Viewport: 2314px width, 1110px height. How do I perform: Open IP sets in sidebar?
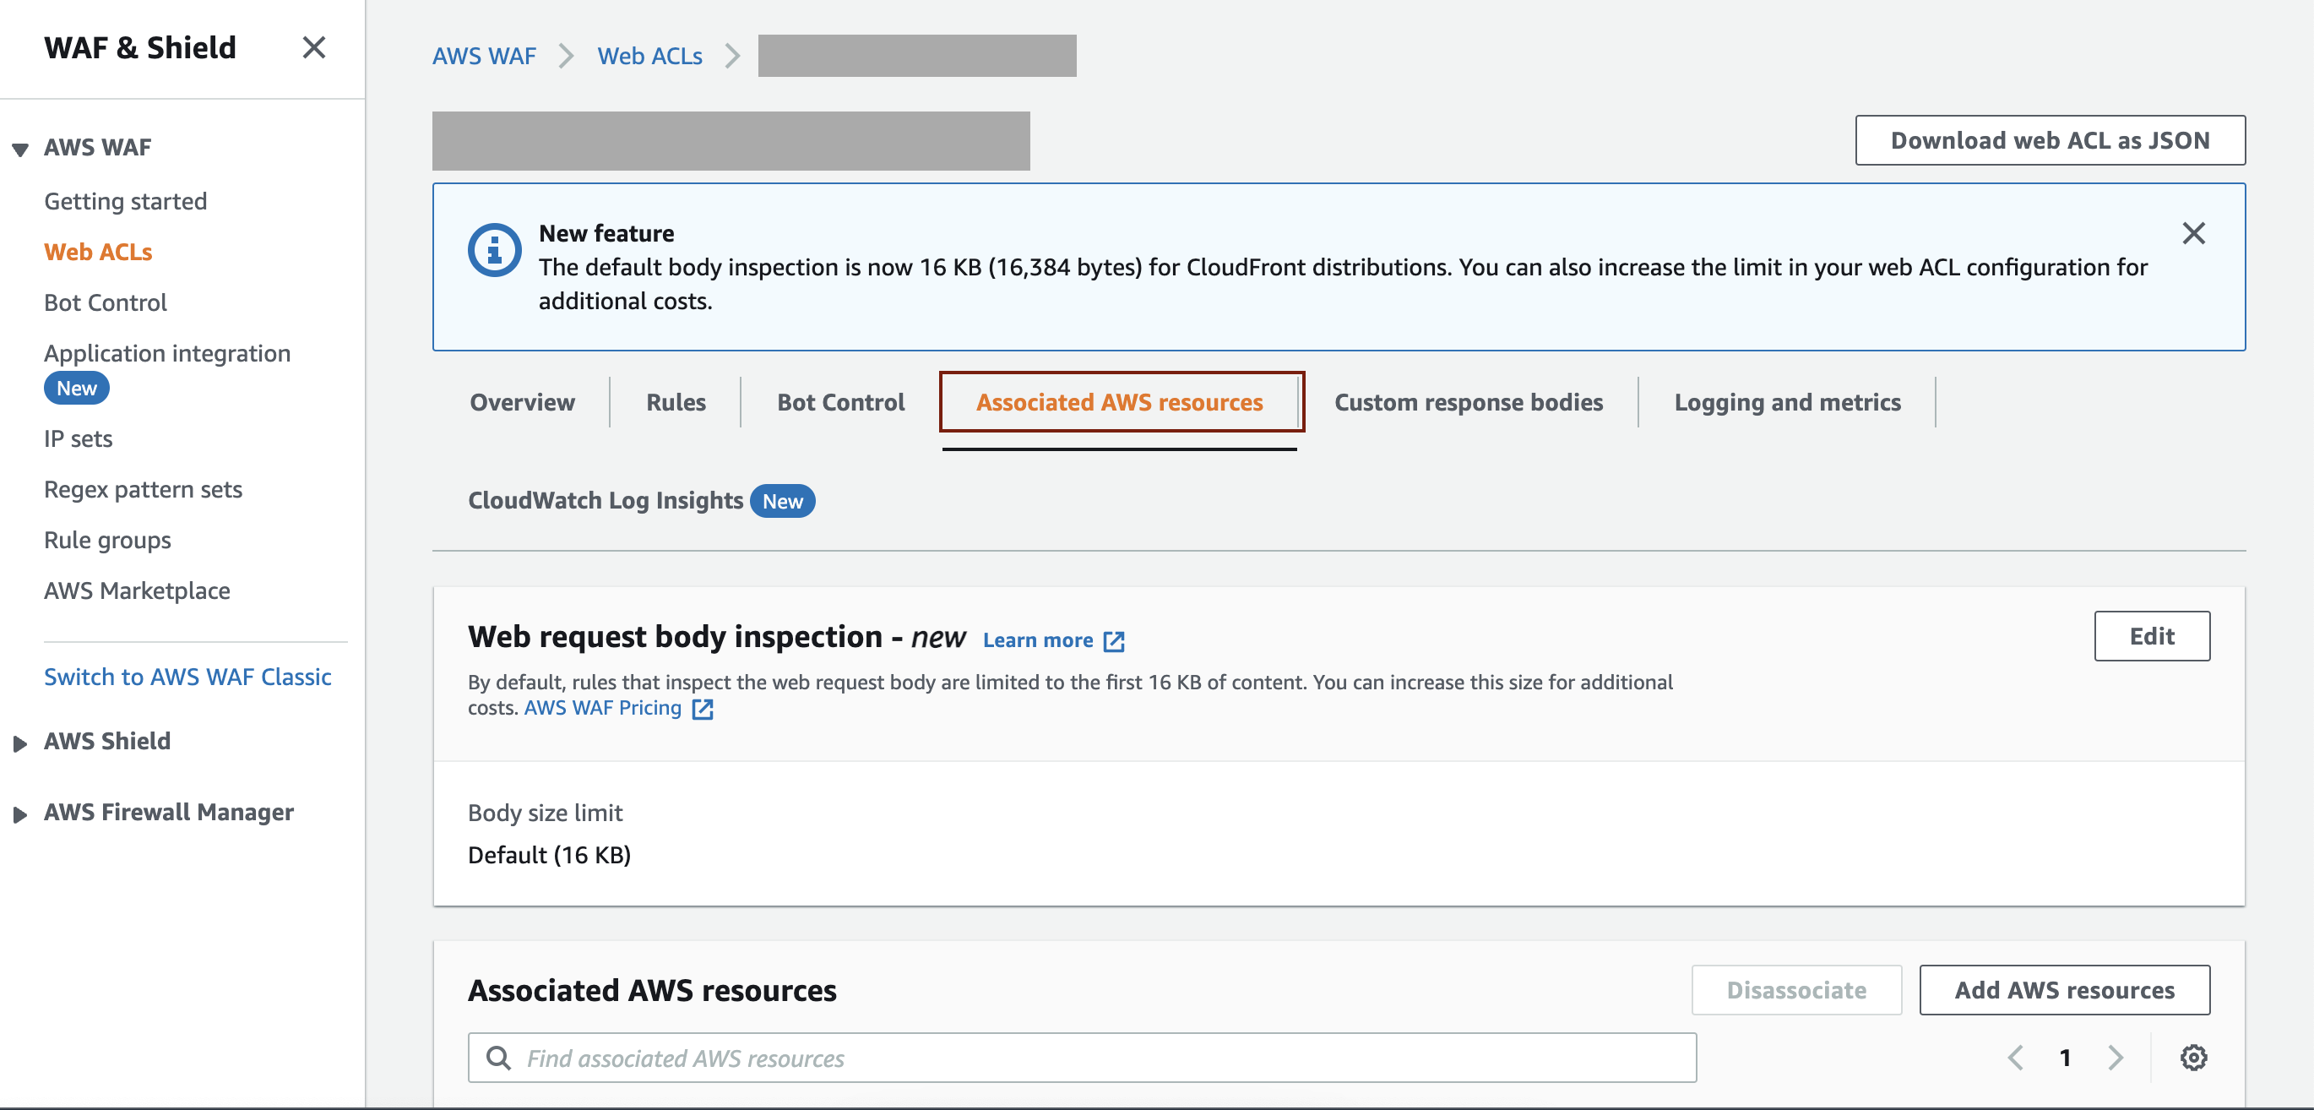[79, 438]
